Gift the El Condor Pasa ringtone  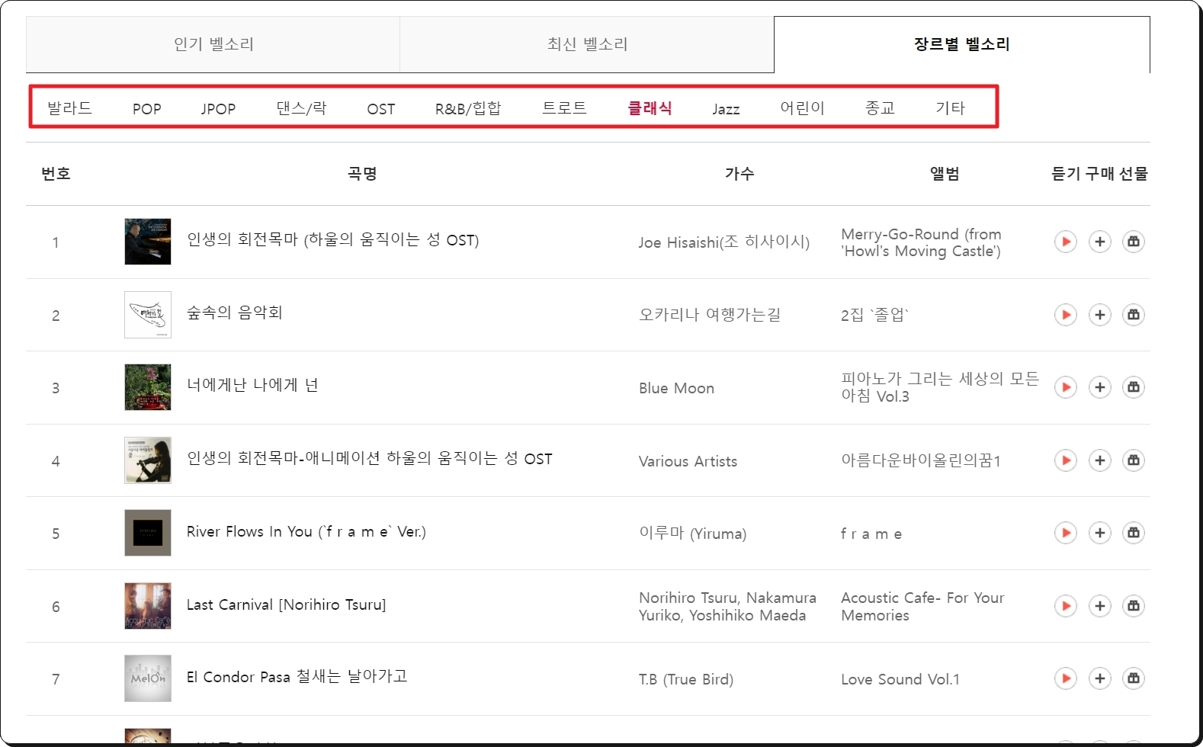click(1134, 678)
